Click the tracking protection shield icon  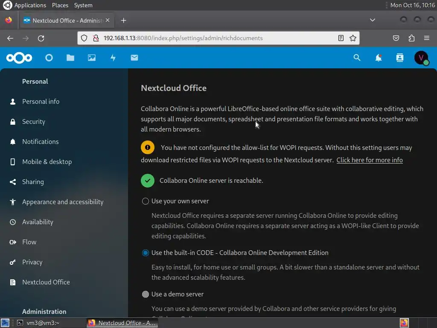[x=84, y=38]
